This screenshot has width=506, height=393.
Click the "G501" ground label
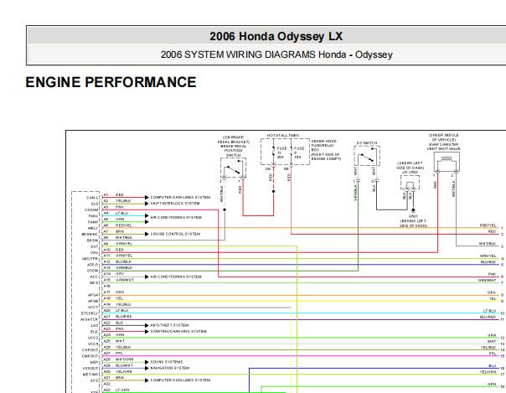413,216
